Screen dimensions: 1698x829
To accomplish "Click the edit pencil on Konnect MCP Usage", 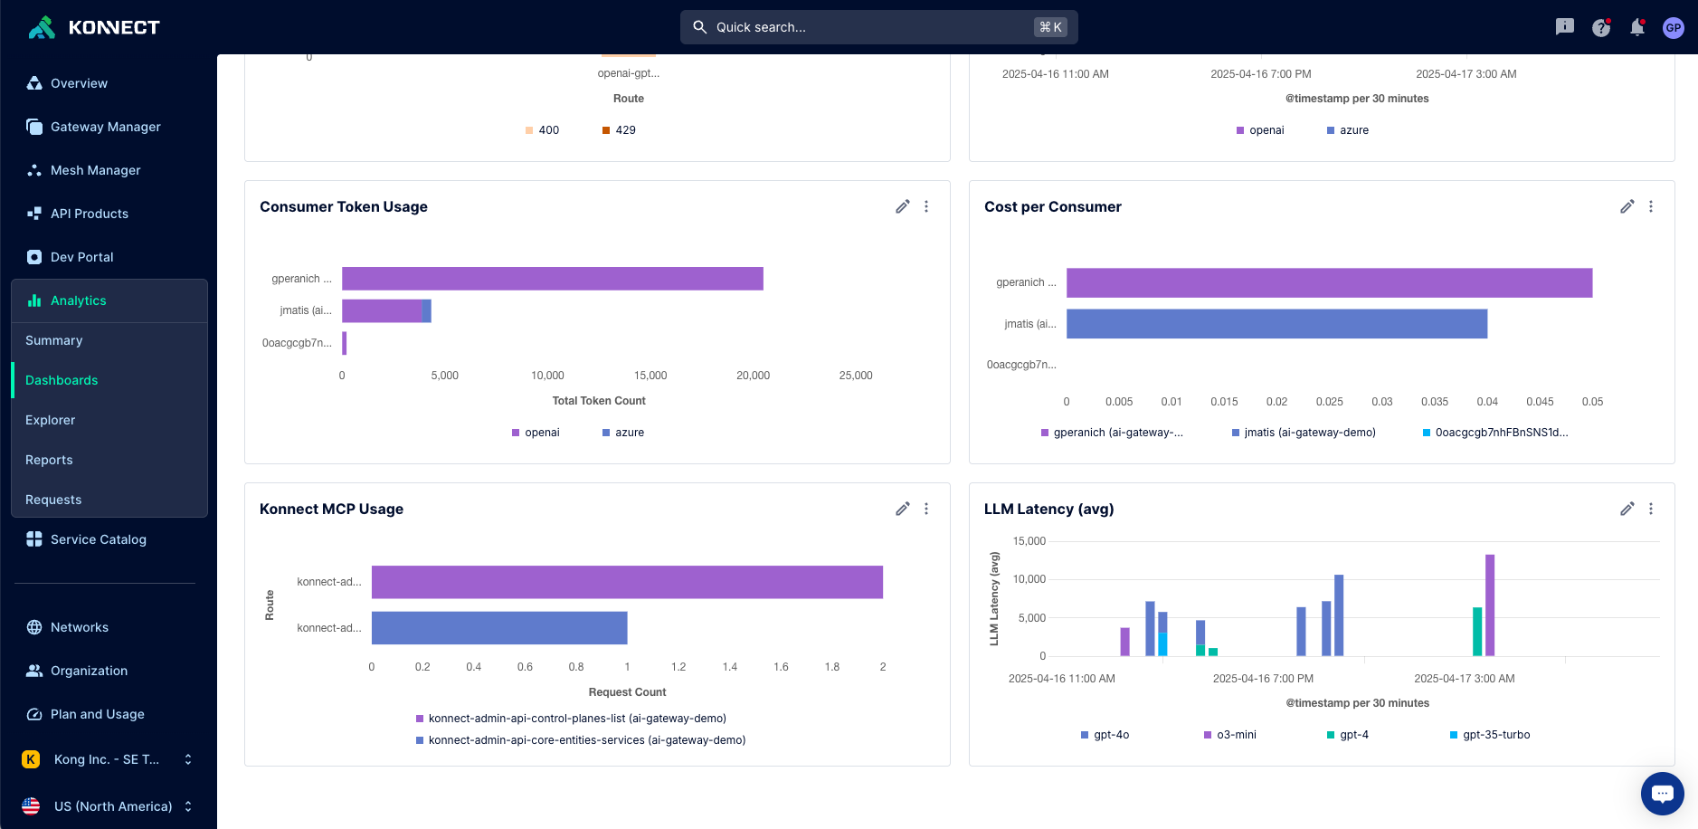I will (902, 510).
